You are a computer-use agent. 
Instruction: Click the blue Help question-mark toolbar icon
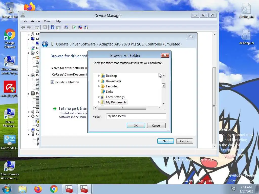(52, 27)
